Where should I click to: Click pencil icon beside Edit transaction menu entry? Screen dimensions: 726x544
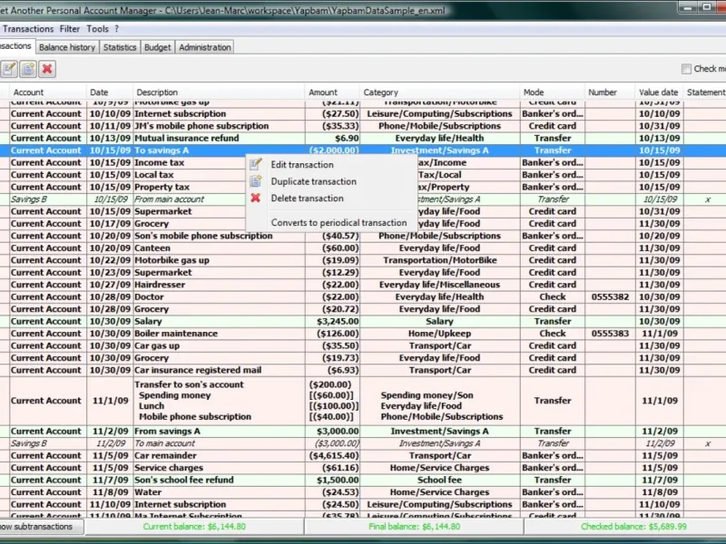tap(256, 164)
